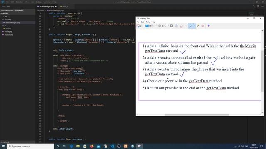This screenshot has width=266, height=149.
Task: Switch to the matrixWidget.php editor tab
Action: tap(47, 7)
